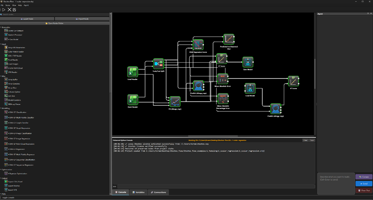Select the Save Model node icon
373x200 pixels.
pos(248,62)
